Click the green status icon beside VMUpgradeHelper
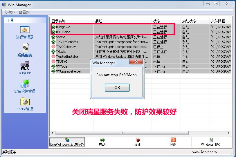 coord(53,71)
